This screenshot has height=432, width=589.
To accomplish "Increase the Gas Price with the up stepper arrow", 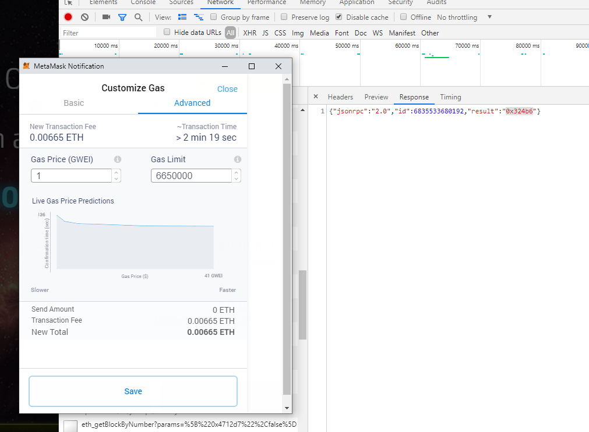I will (x=117, y=173).
